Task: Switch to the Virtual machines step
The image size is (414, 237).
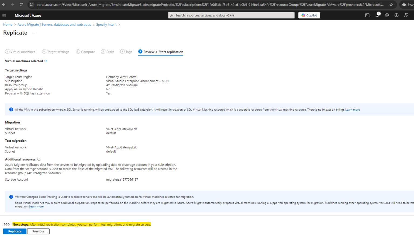Action: point(20,52)
